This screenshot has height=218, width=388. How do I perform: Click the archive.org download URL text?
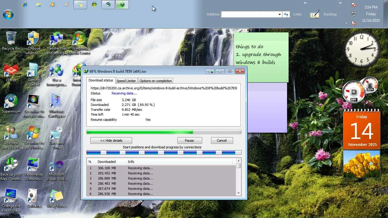164,88
